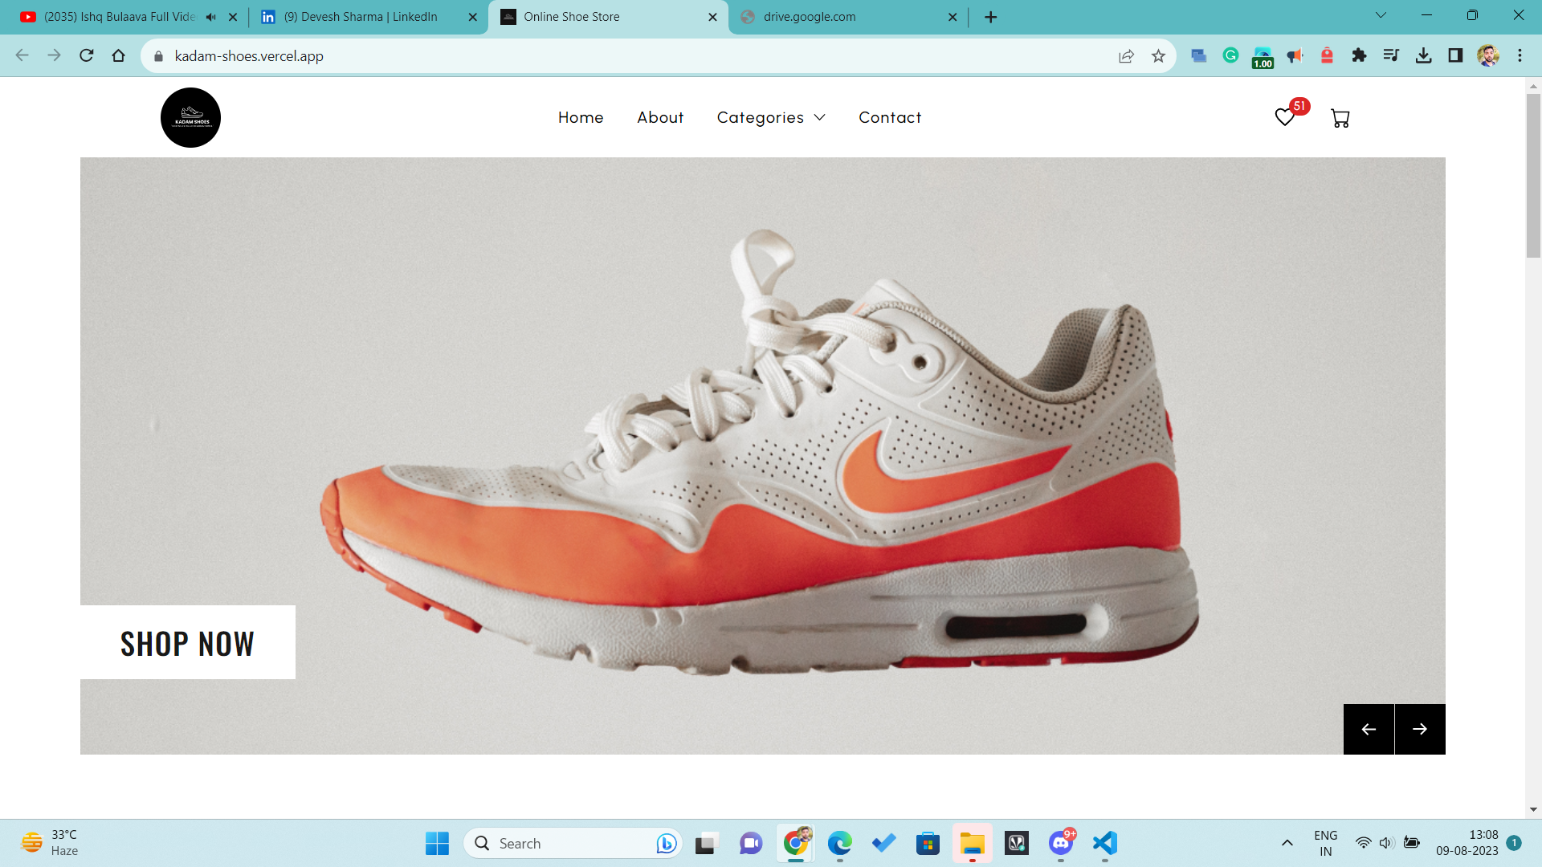Click the page vertical scrollbar thumb
The image size is (1542, 867).
[x=1533, y=175]
